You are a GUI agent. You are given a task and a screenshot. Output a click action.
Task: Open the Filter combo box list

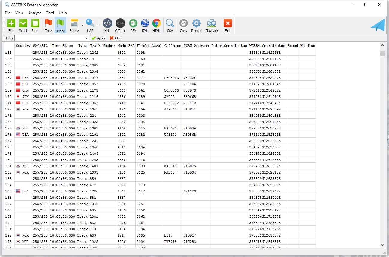click(87, 38)
